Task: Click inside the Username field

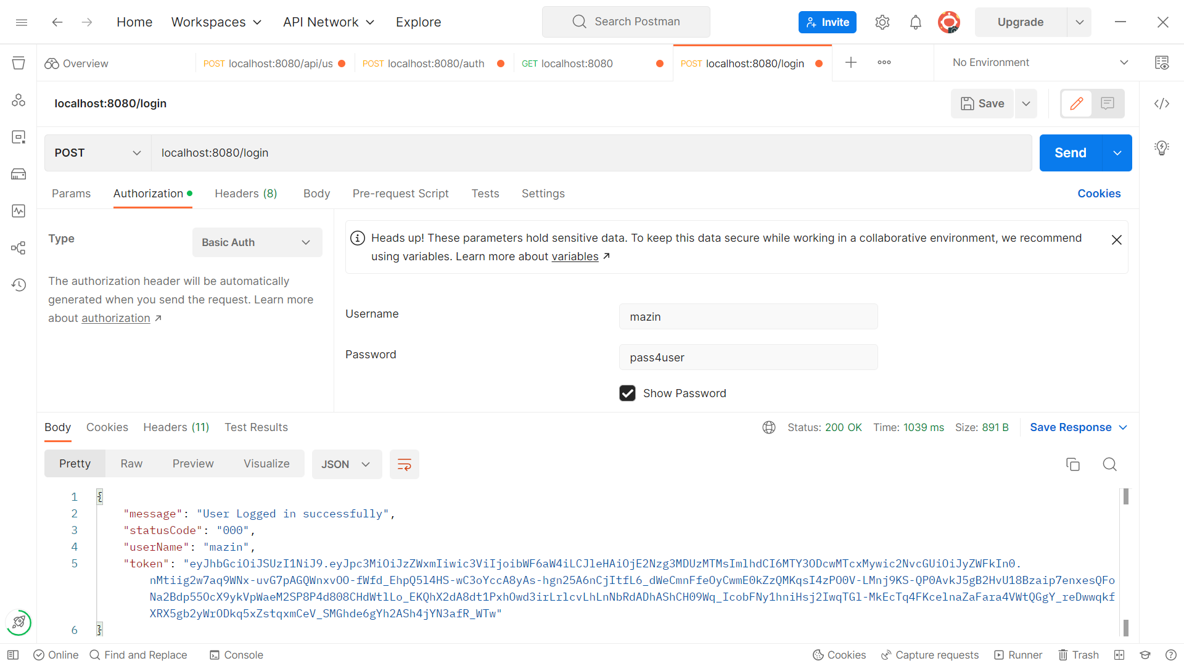Action: (x=747, y=316)
